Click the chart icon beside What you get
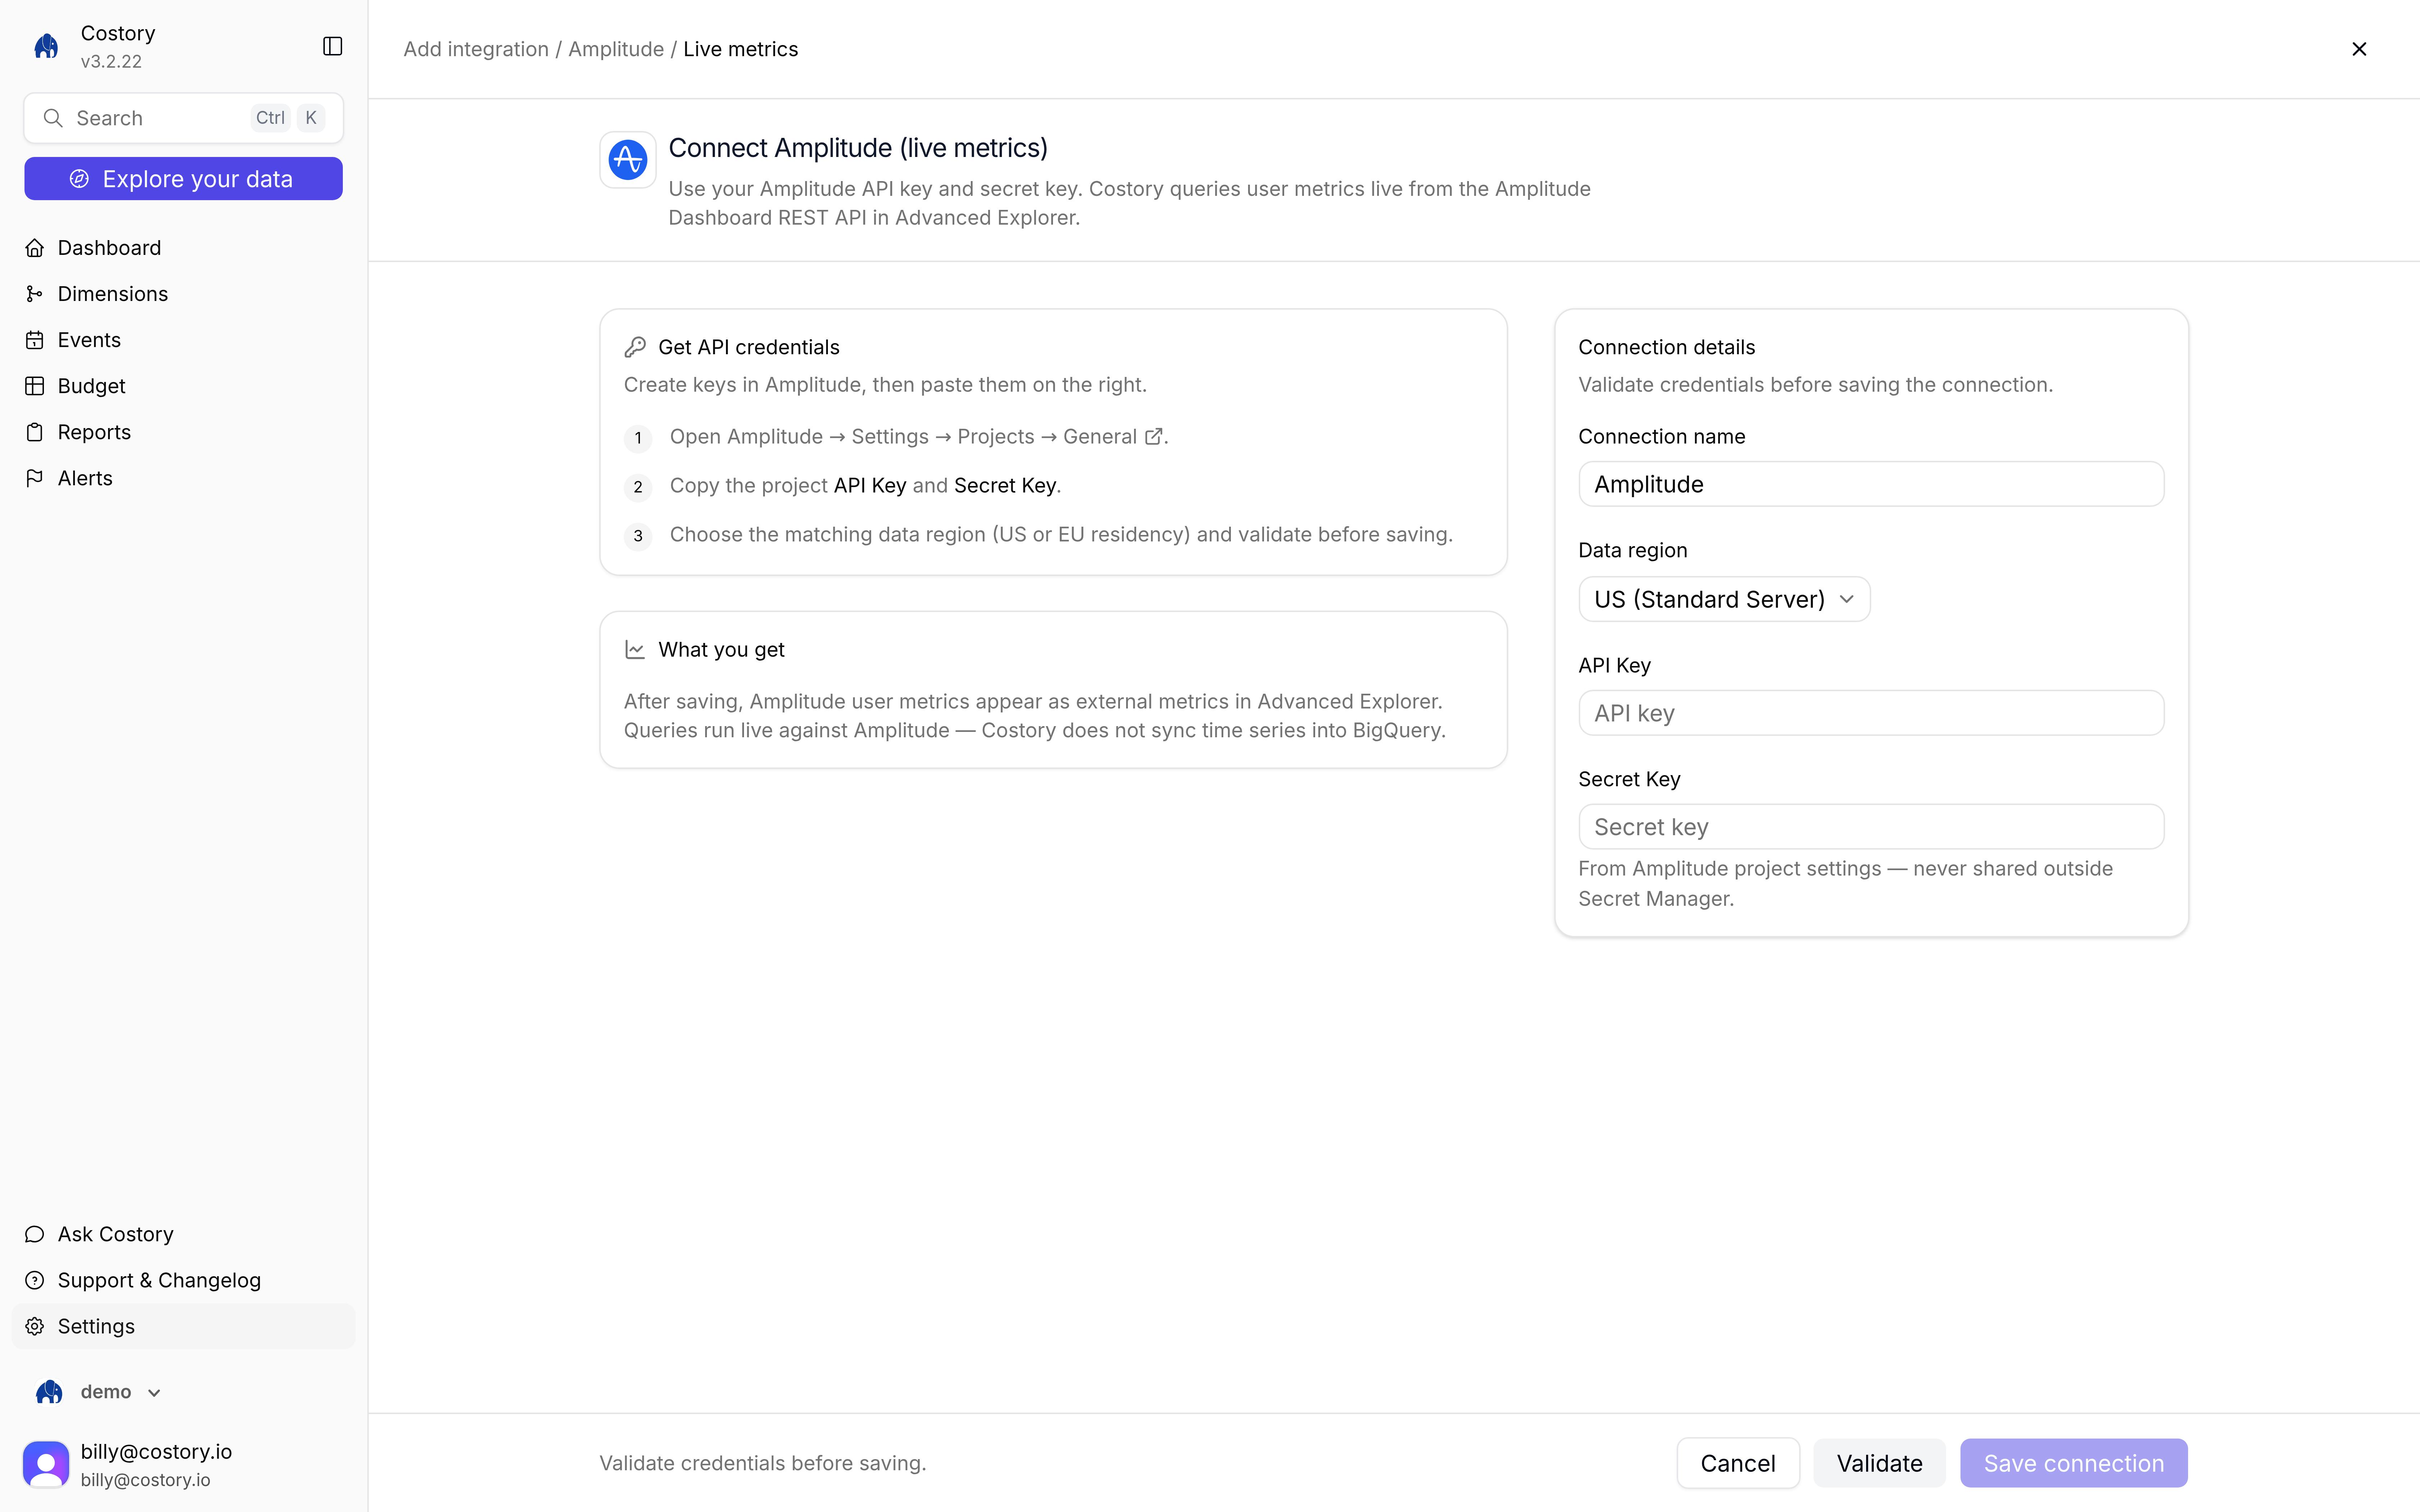The width and height of the screenshot is (2420, 1512). (635, 650)
